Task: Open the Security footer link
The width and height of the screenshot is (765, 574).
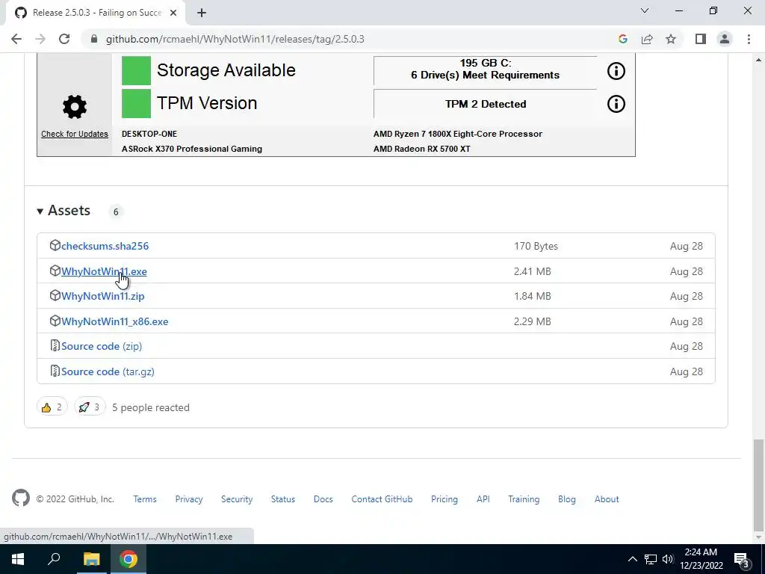Action: pyautogui.click(x=237, y=499)
